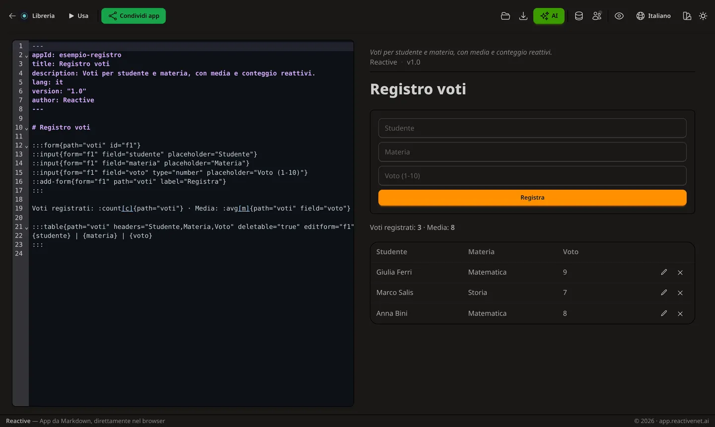Open the database icon
Screen dimensions: 715x427
click(579, 16)
